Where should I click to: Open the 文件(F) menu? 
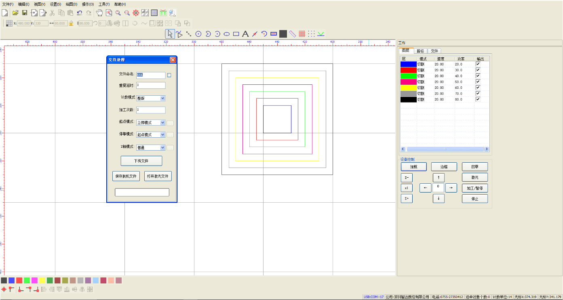pos(8,4)
